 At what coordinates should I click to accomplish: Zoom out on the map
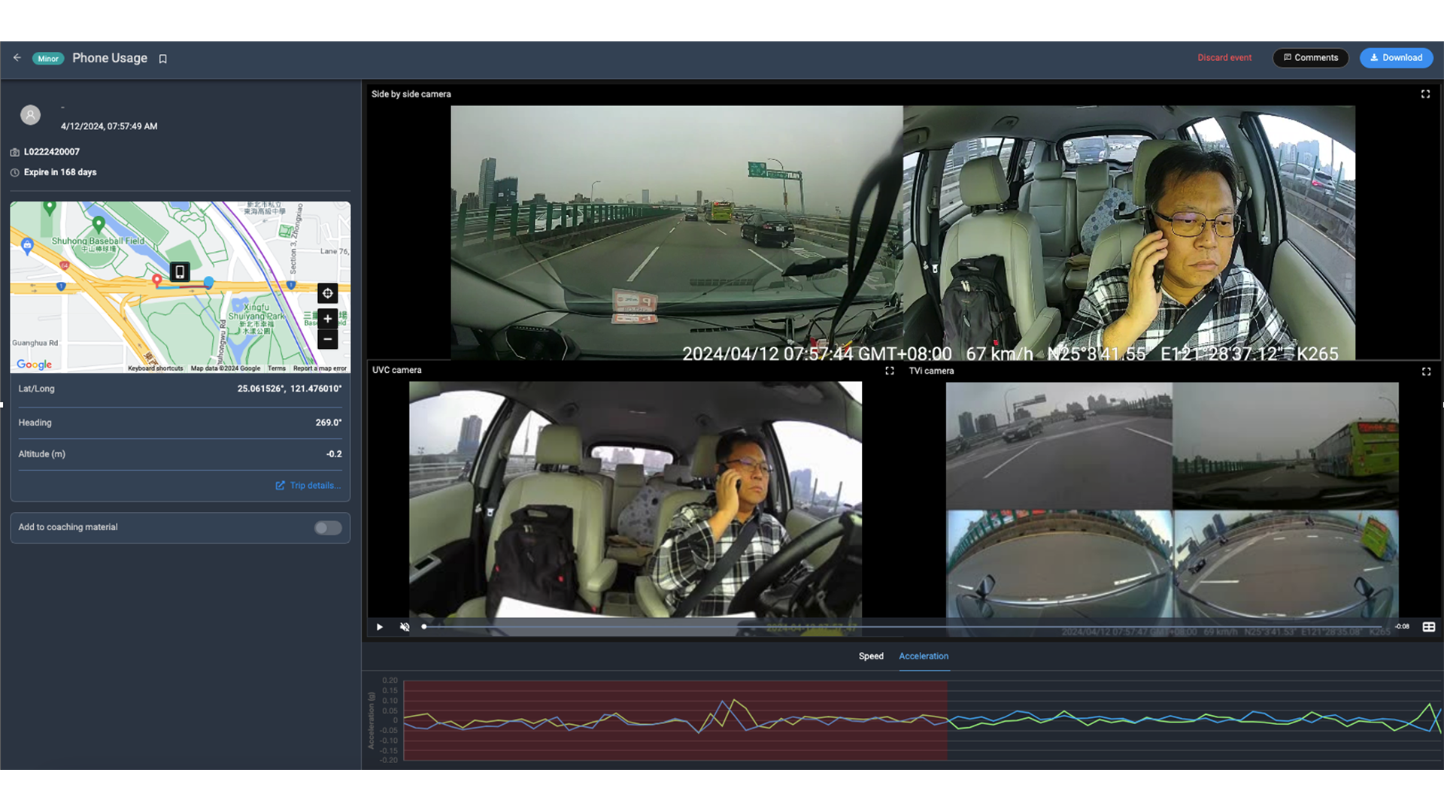point(327,339)
